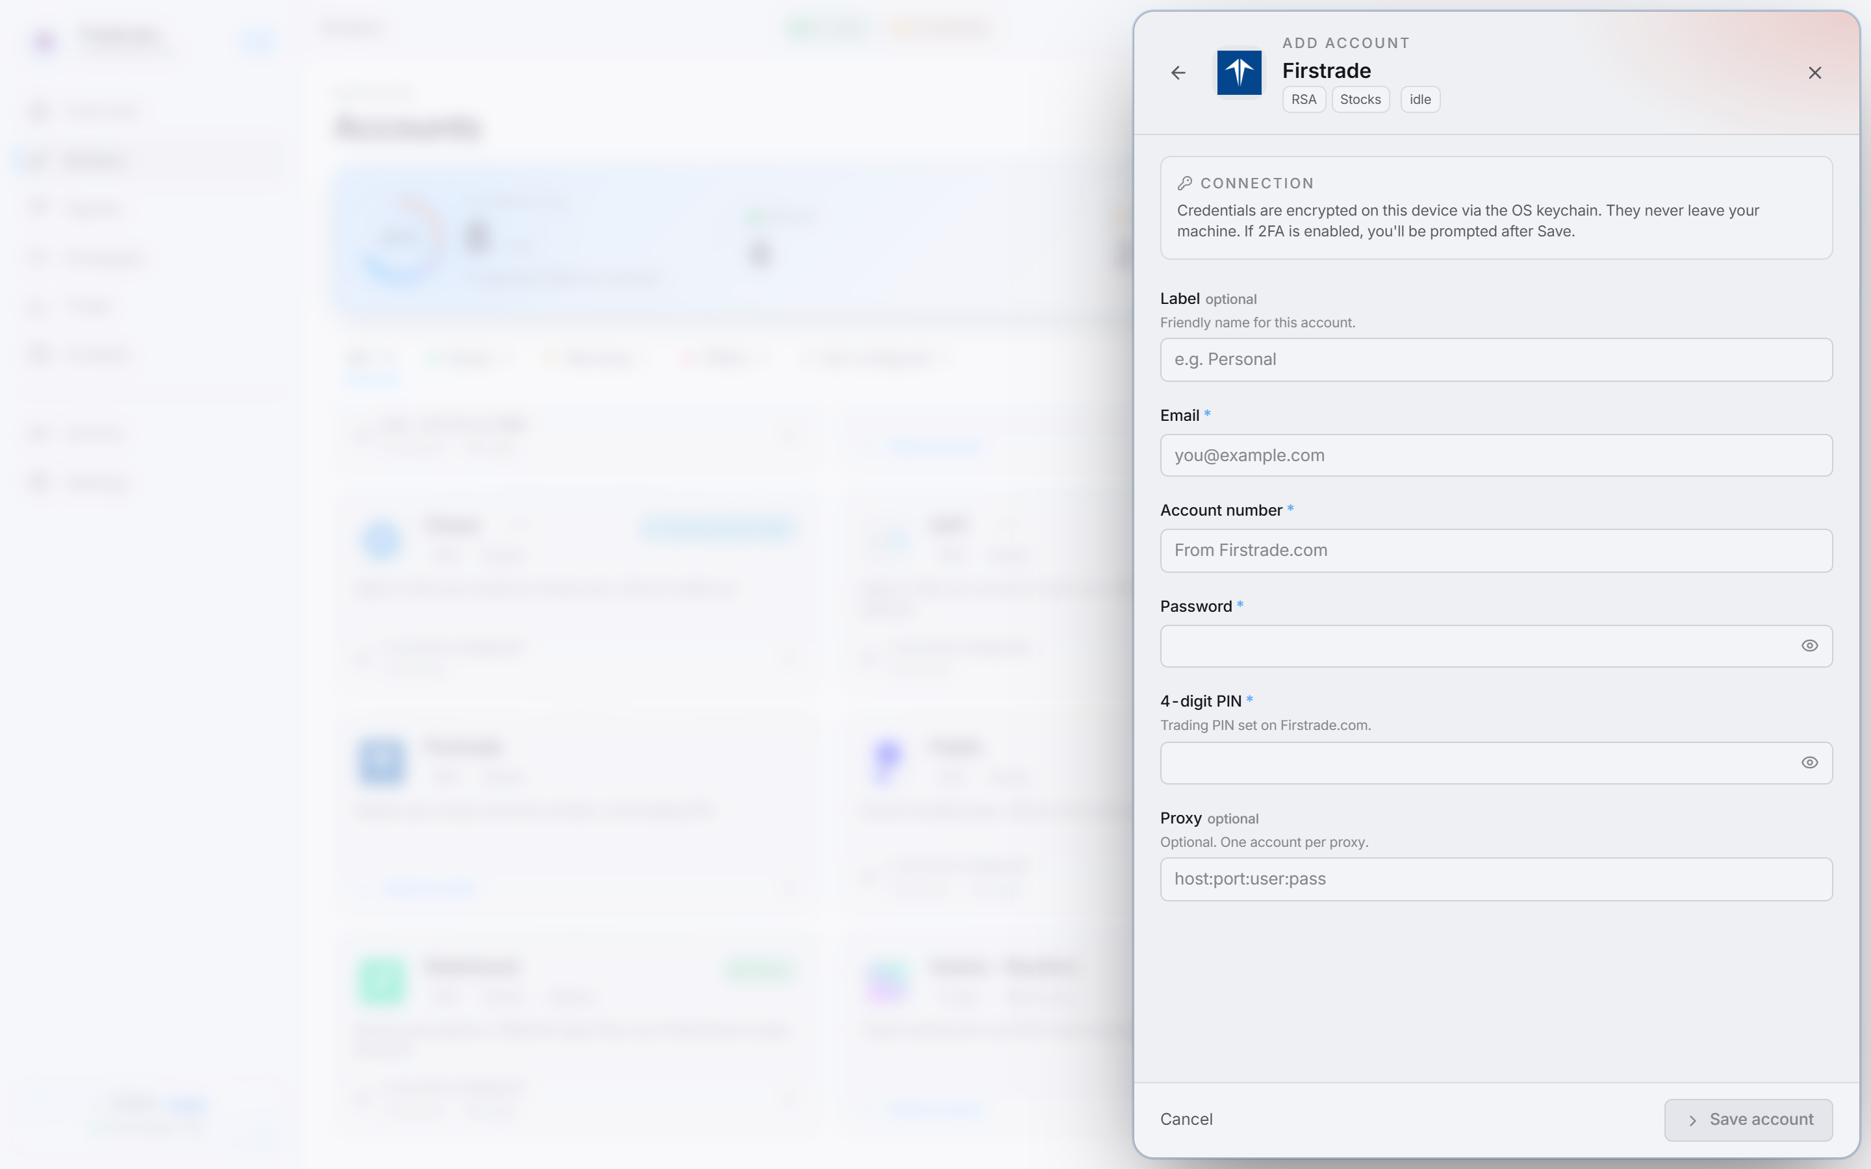Screen dimensions: 1871x1169
Task: Focus the 4-digit PIN field
Action: (x=1496, y=763)
